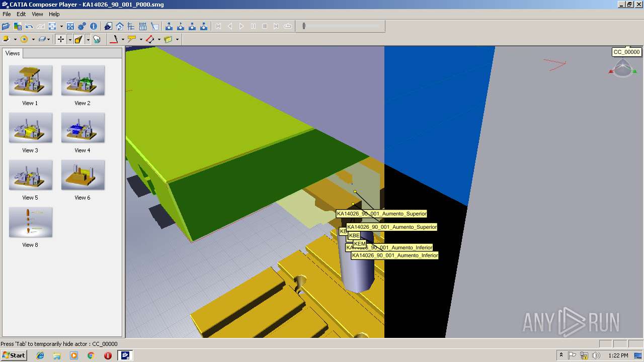Image resolution: width=644 pixels, height=362 pixels.
Task: Click the CC_00000 label in the viewport
Action: tap(626, 52)
